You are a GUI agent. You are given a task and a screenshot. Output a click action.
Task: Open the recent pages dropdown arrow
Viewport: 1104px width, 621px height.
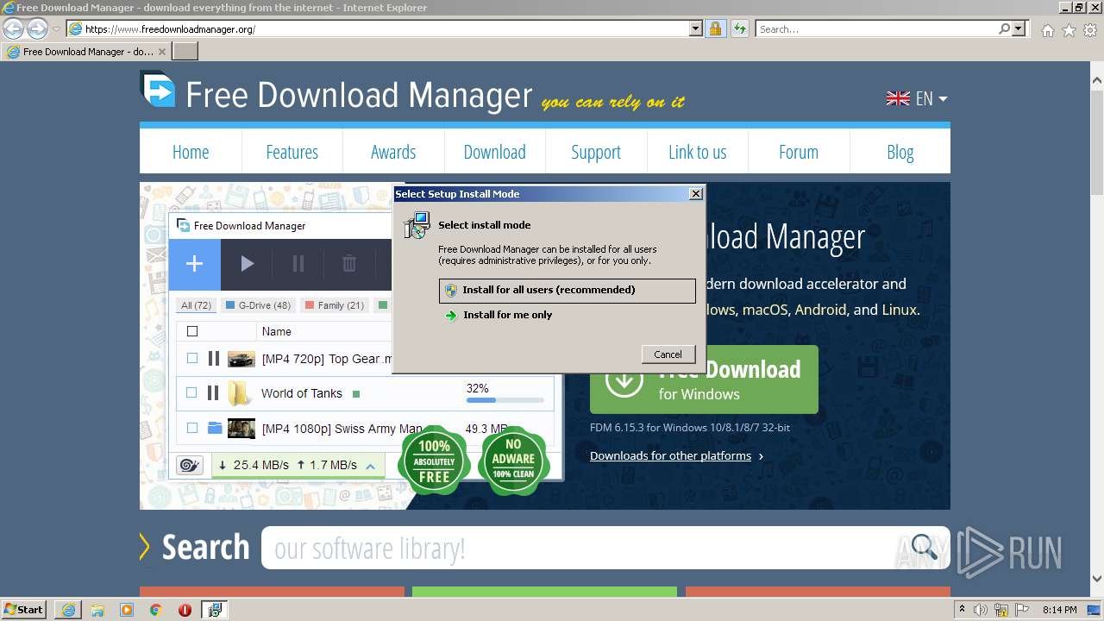(x=56, y=29)
